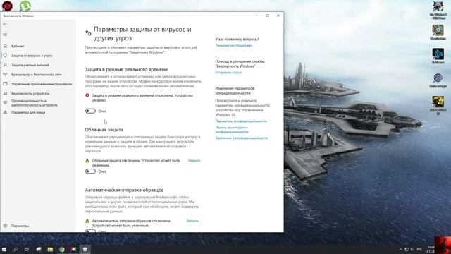The width and height of the screenshot is (451, 254).
Task: Open Task View on the taskbar
Action: (x=27, y=249)
